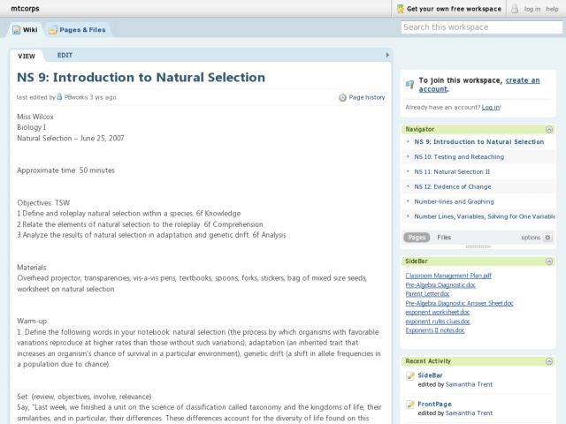
Task: Click the options link in Navigator
Action: [x=531, y=238]
